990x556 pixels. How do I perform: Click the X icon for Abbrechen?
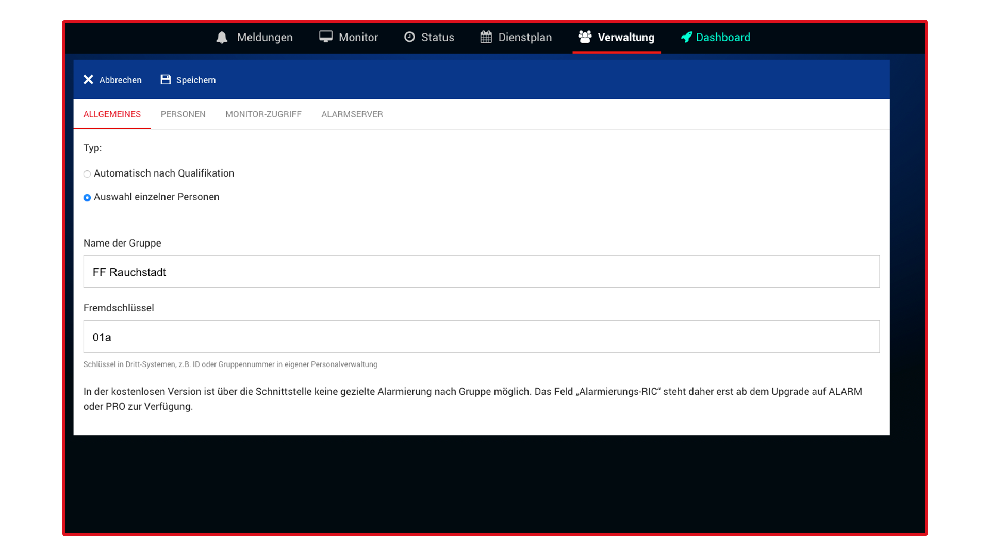pos(88,79)
